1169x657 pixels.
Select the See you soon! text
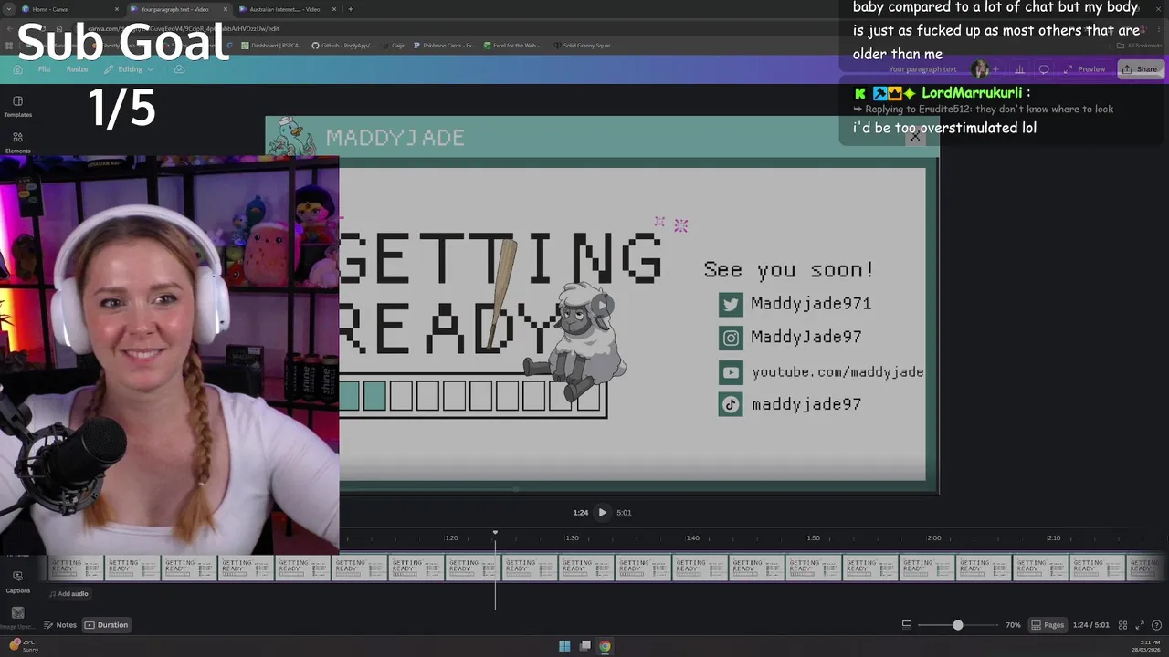point(789,270)
